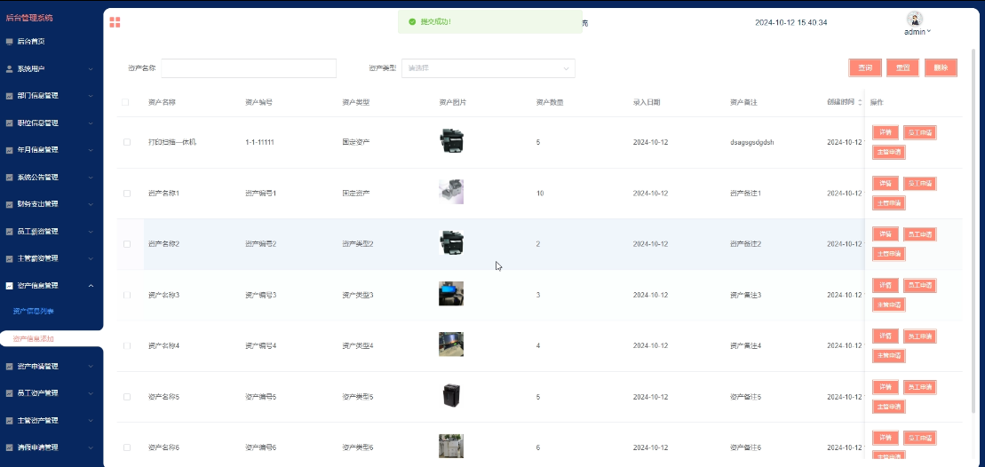This screenshot has height=467, width=985.
Task: Open shredder image of 资产名称5 row
Action: pyautogui.click(x=451, y=395)
